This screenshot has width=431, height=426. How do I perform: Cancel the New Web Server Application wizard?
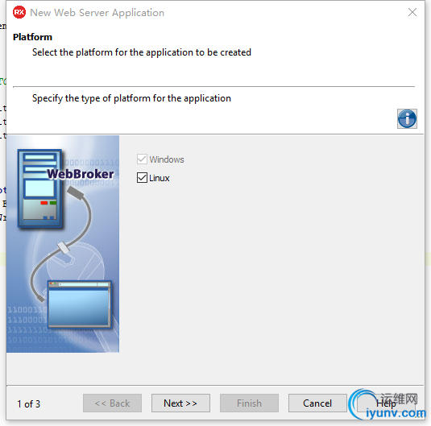[x=317, y=403]
